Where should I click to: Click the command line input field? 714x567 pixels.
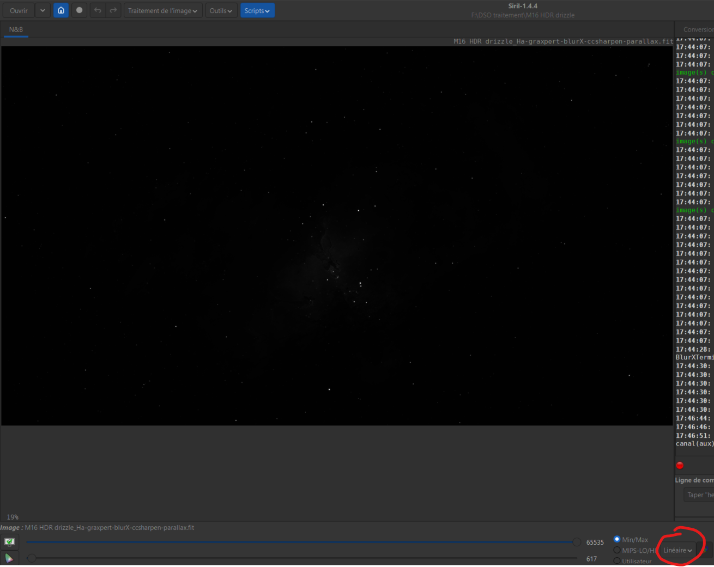(x=699, y=495)
